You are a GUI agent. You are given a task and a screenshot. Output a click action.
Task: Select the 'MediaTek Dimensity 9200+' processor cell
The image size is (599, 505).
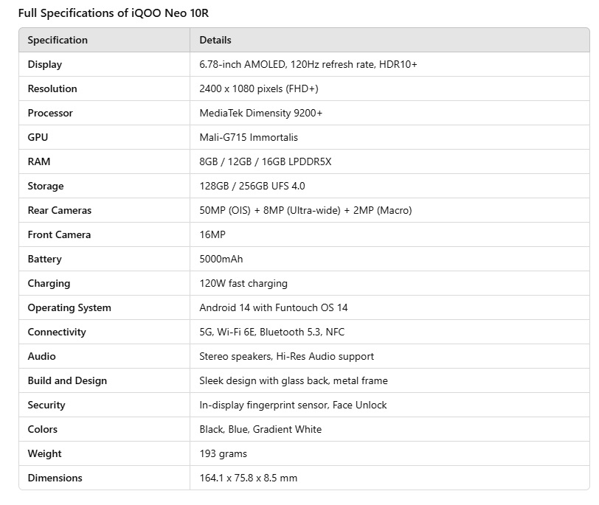click(x=260, y=113)
